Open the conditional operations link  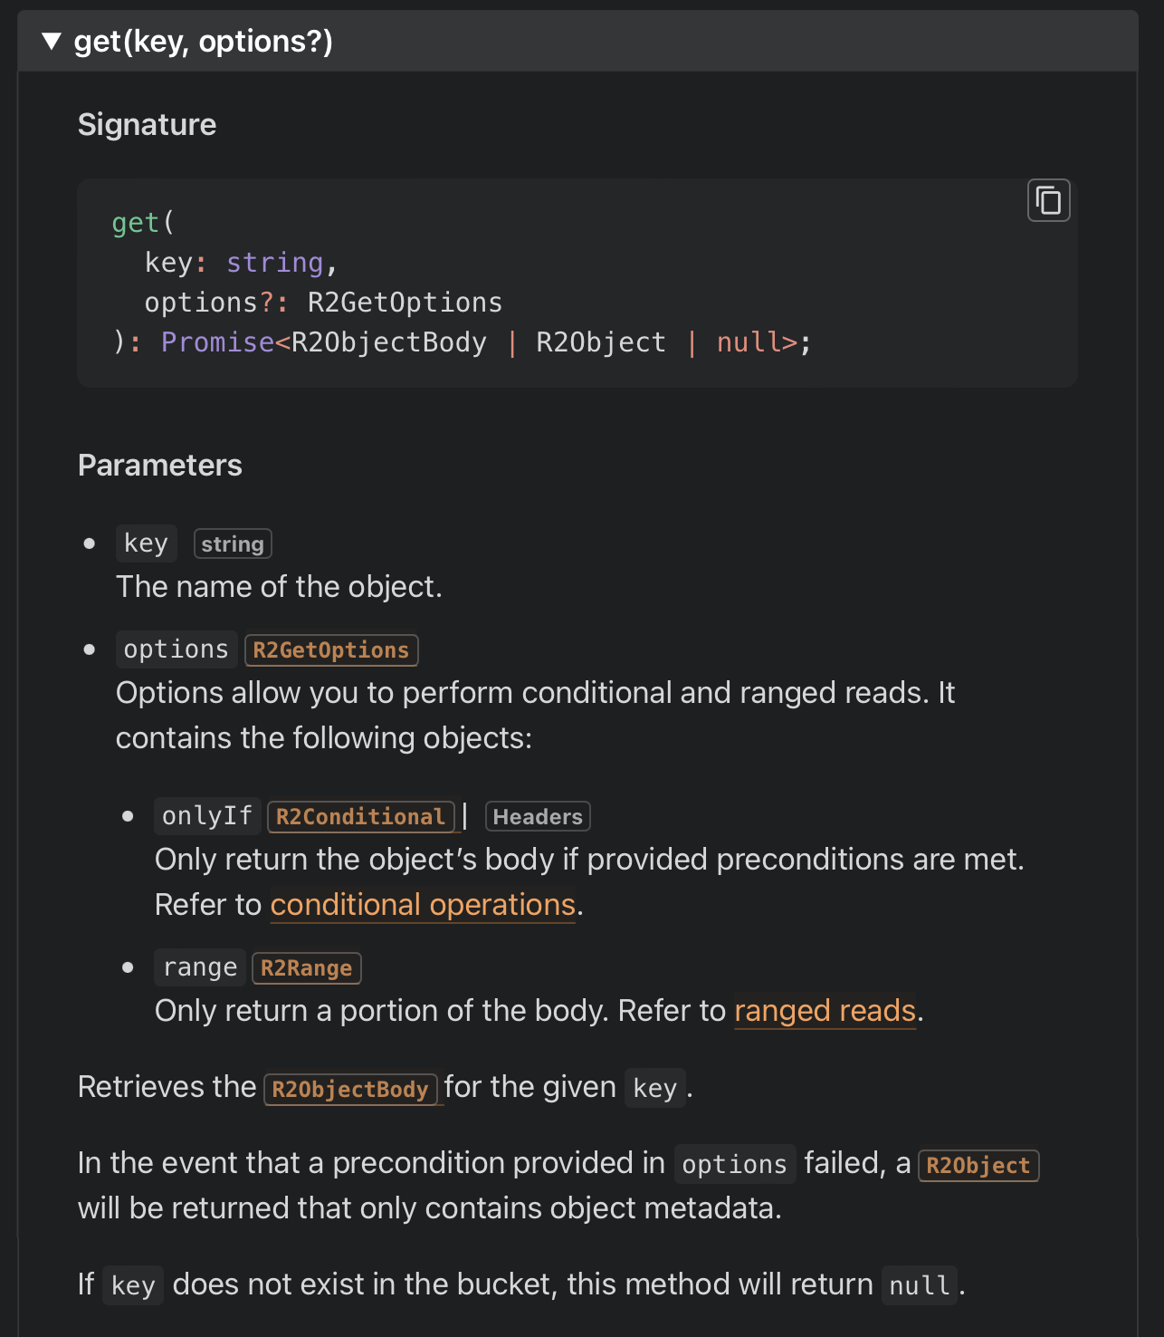(x=423, y=905)
